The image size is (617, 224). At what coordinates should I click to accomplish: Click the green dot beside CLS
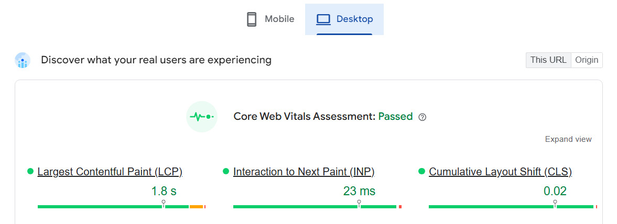[421, 171]
